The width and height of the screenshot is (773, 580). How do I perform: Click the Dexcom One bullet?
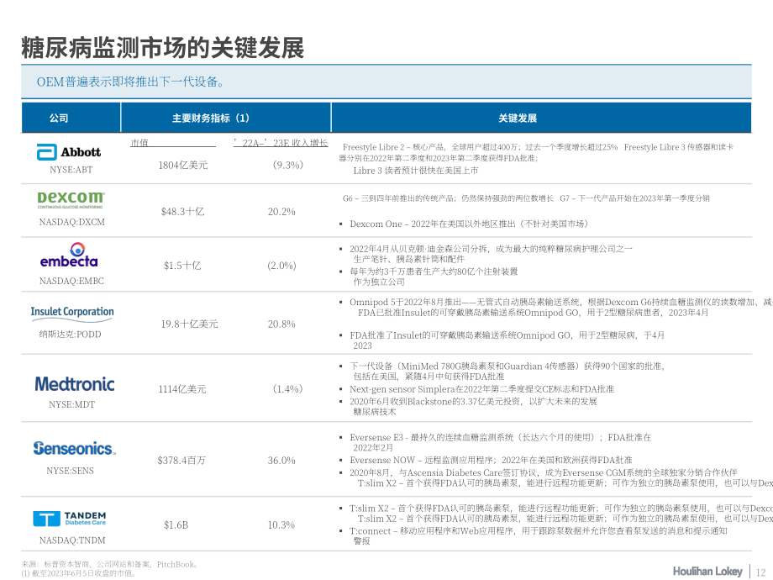pyautogui.click(x=468, y=224)
